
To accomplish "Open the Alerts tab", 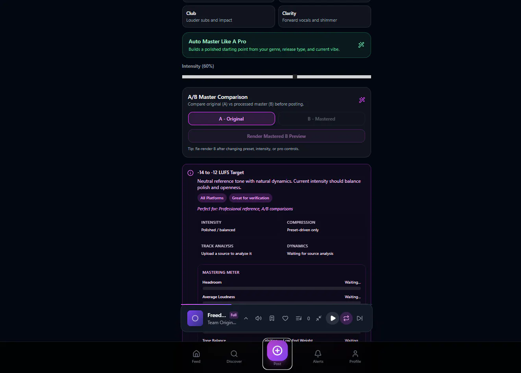I will click(318, 356).
